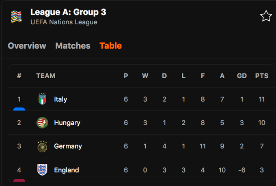Click the Italy team crest
The width and height of the screenshot is (276, 186).
[42, 99]
